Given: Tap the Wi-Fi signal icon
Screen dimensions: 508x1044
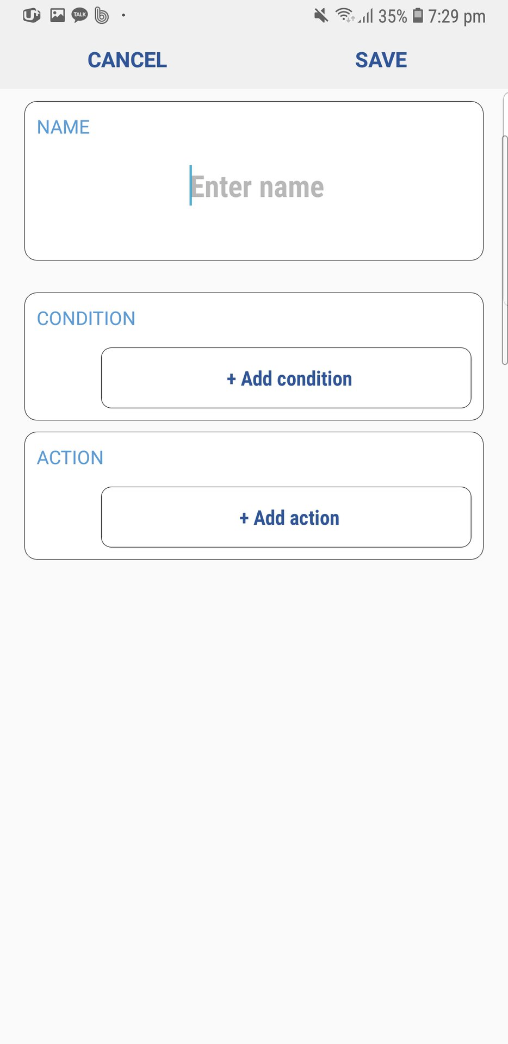Looking at the screenshot, I should [345, 15].
